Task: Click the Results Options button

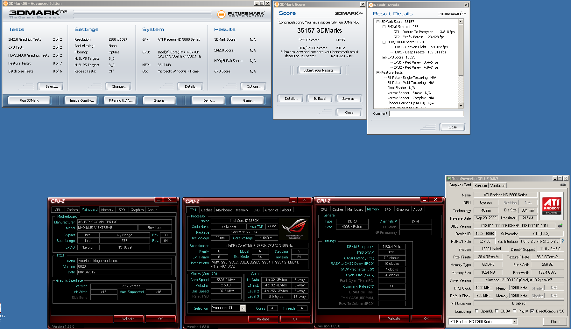Action: click(x=254, y=86)
